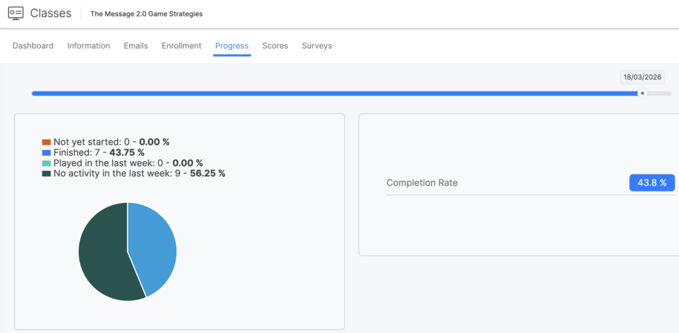679x333 pixels.
Task: Select the Progress tab
Action: coord(231,46)
